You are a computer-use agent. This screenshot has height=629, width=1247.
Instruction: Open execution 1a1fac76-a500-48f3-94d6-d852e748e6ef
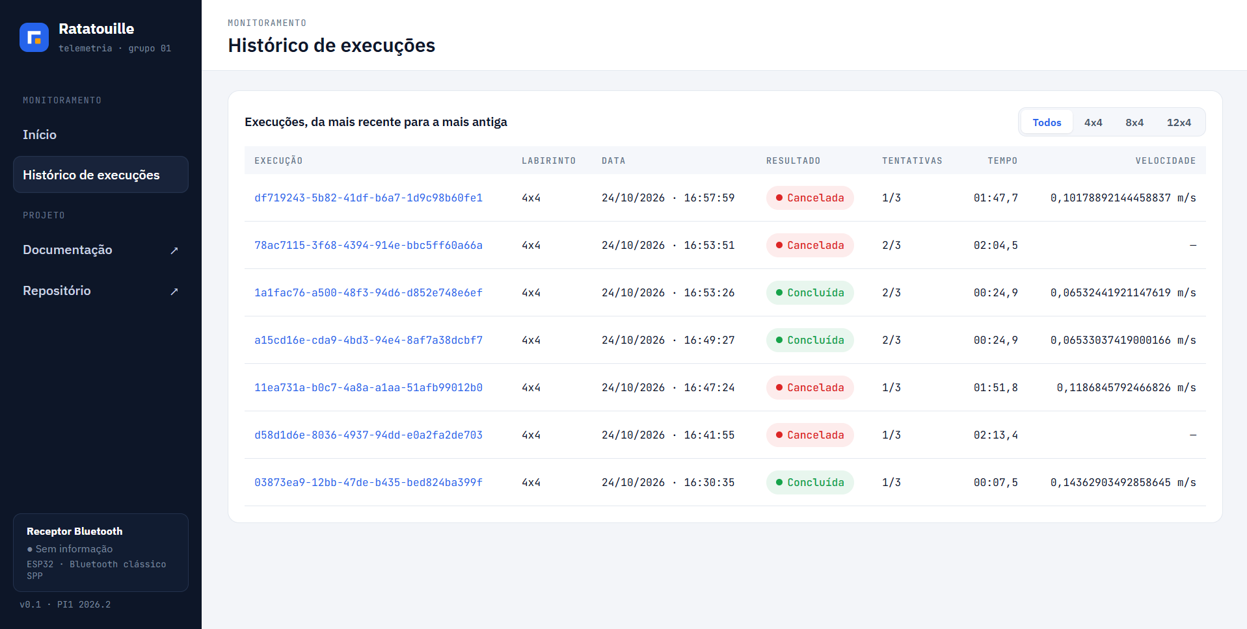pos(368,292)
